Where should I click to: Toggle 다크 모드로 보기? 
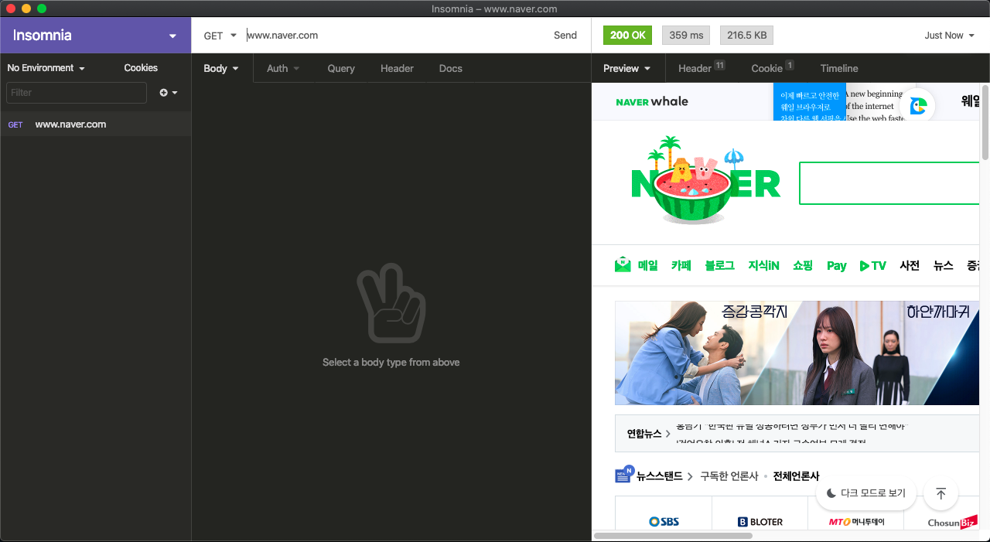[866, 493]
